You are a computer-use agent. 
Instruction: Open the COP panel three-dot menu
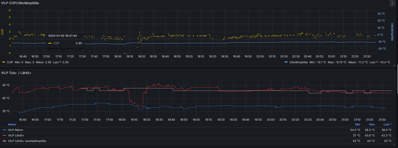(392, 3)
